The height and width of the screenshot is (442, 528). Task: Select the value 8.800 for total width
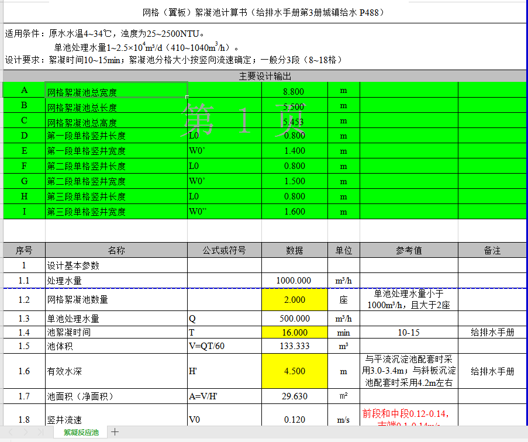pyautogui.click(x=294, y=90)
